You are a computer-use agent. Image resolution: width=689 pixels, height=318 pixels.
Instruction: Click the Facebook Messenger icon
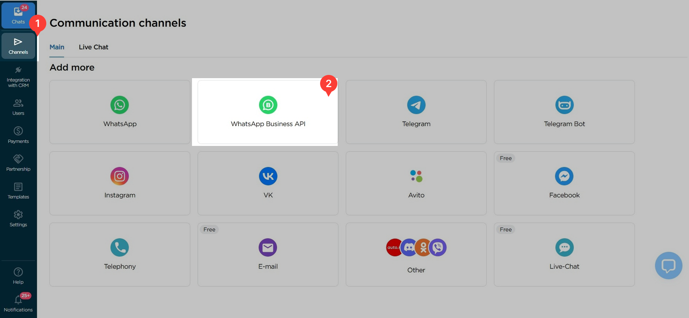tap(564, 176)
